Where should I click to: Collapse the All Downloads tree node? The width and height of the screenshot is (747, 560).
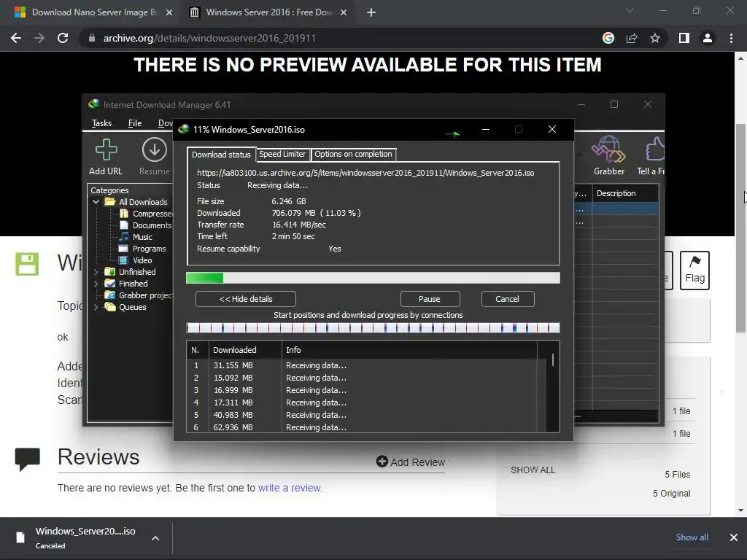coord(96,202)
